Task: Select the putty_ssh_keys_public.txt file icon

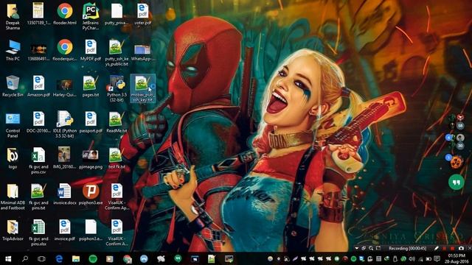Action: point(117,47)
